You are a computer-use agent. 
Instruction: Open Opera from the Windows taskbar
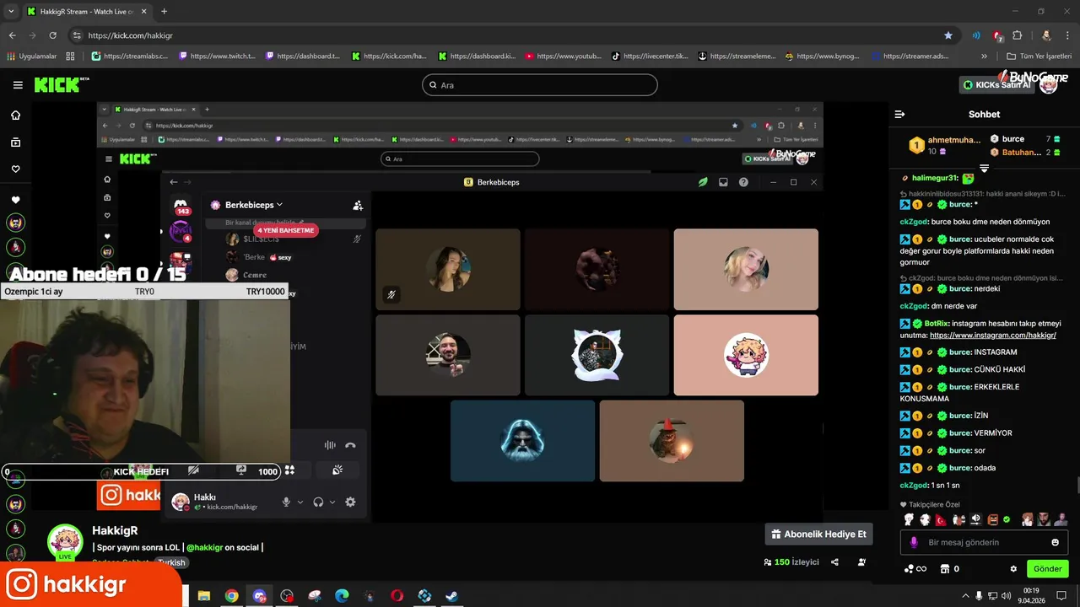pos(397,596)
